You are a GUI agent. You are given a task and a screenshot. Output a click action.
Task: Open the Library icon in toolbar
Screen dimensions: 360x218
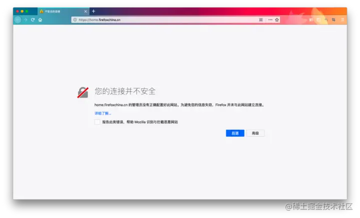(x=311, y=20)
